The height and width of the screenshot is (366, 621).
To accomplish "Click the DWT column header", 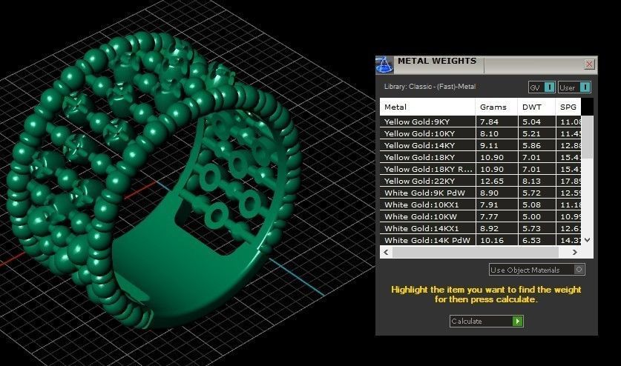I will (x=536, y=107).
